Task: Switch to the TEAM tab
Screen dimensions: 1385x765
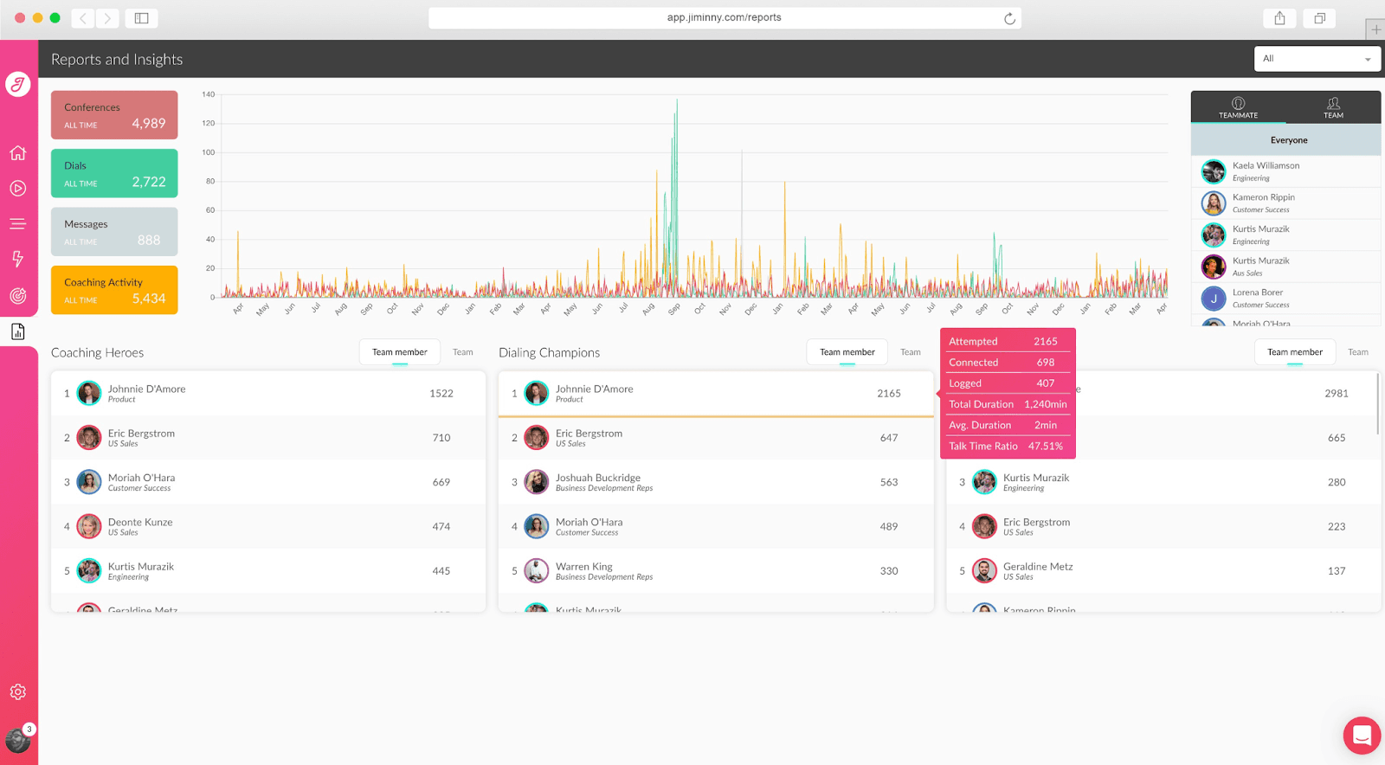Action: click(1333, 107)
